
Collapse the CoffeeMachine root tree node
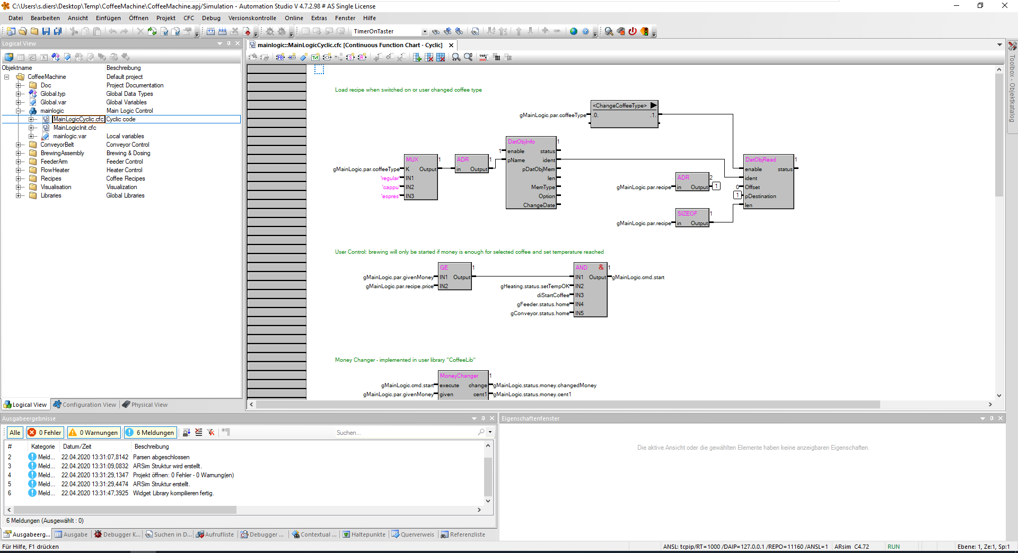click(7, 77)
